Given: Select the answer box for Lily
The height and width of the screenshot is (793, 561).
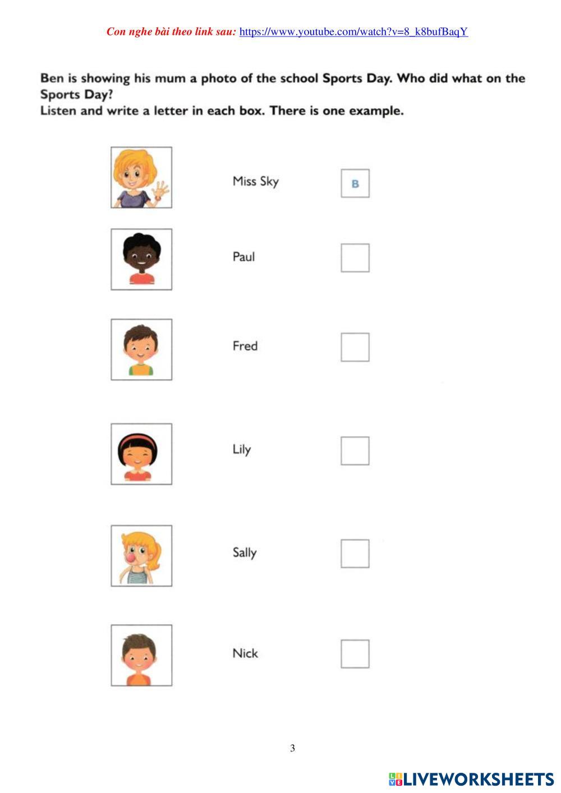Looking at the screenshot, I should click(355, 451).
